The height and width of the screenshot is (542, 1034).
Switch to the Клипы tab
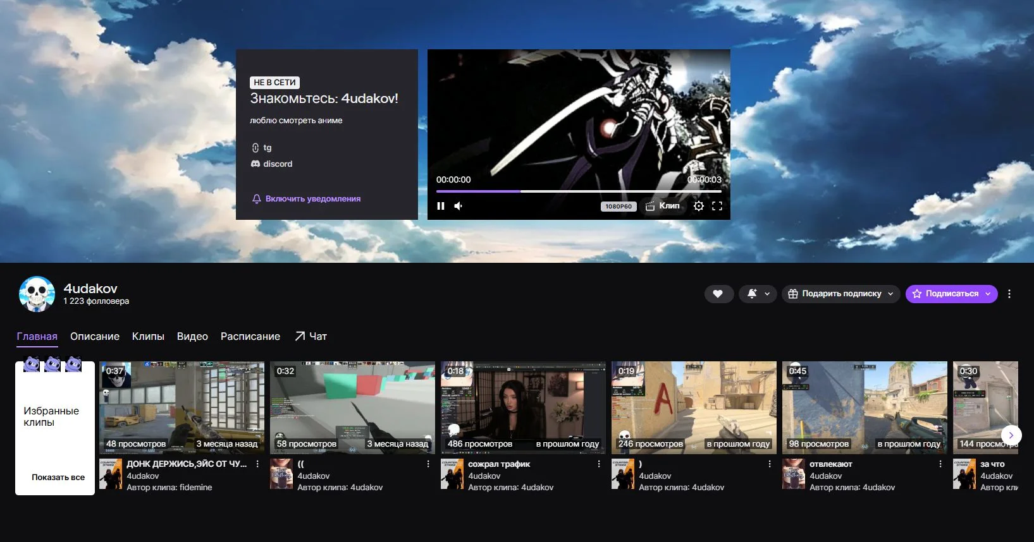pyautogui.click(x=148, y=337)
